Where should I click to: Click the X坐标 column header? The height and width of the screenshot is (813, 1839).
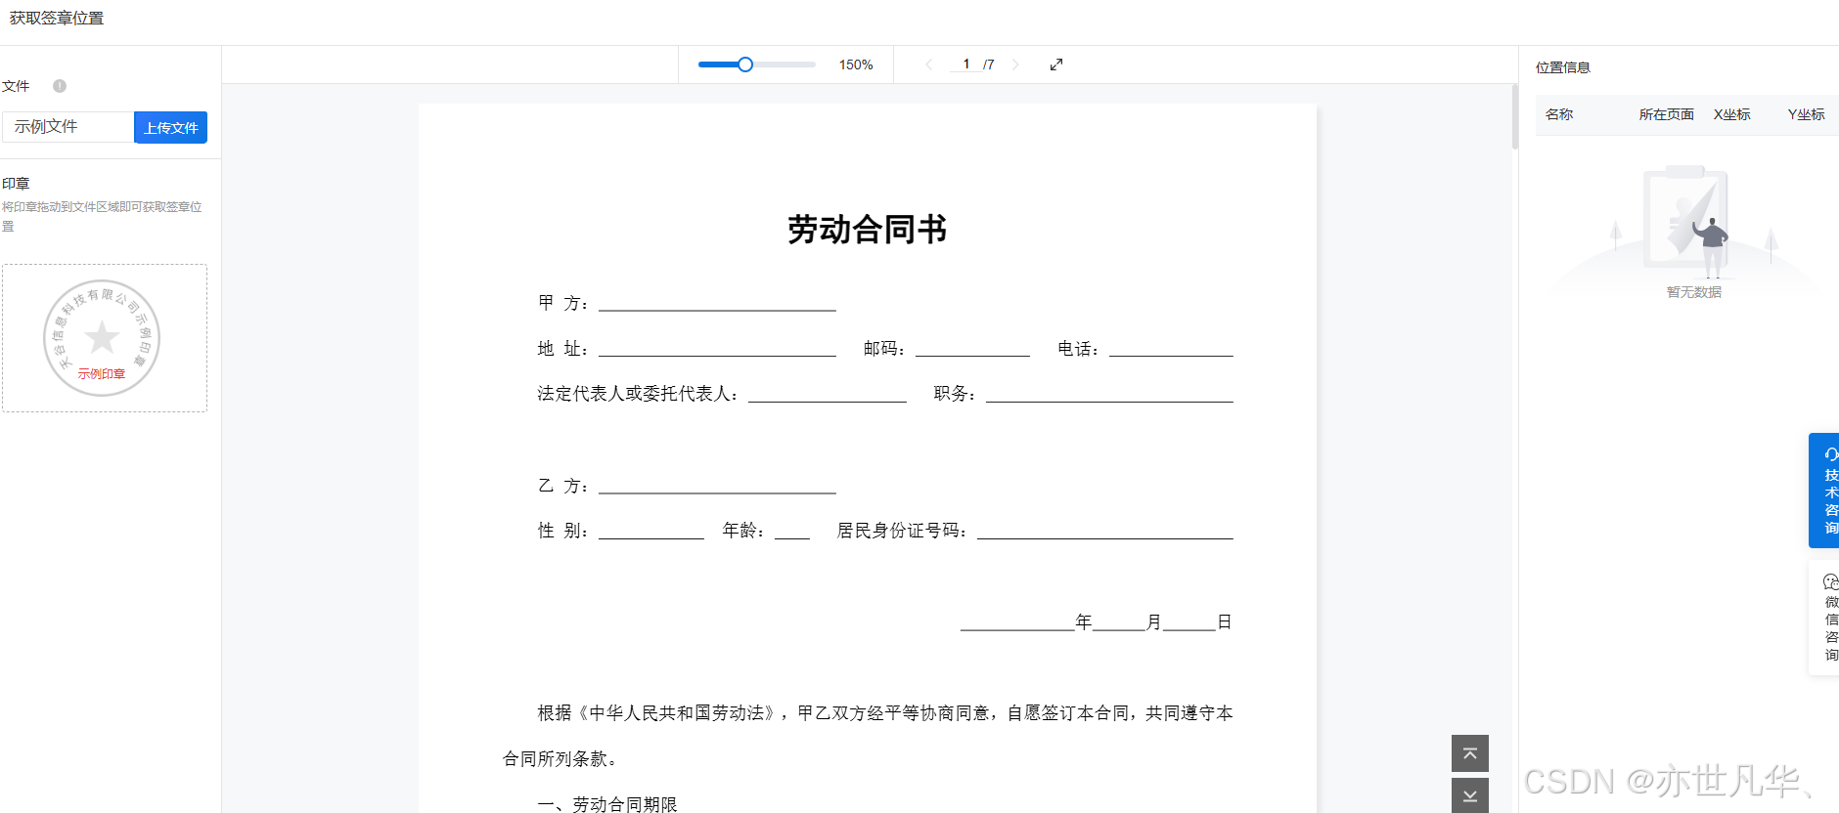[x=1731, y=114]
